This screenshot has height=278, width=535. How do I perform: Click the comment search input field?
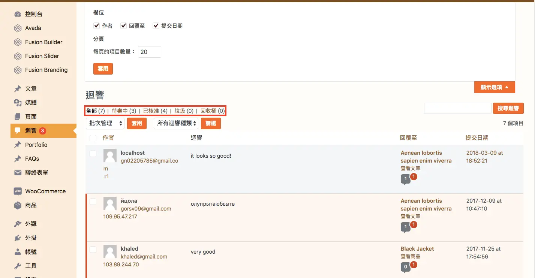click(458, 108)
